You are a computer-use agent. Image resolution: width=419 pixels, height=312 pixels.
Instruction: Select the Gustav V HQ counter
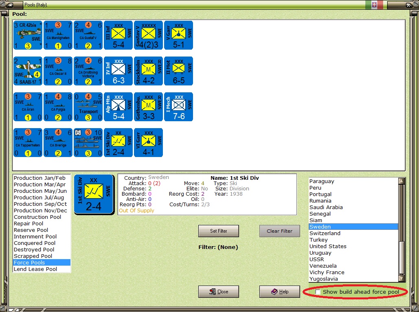point(149,35)
